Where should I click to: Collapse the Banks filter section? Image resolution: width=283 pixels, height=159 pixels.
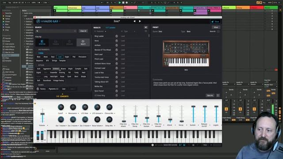[x=41, y=85]
